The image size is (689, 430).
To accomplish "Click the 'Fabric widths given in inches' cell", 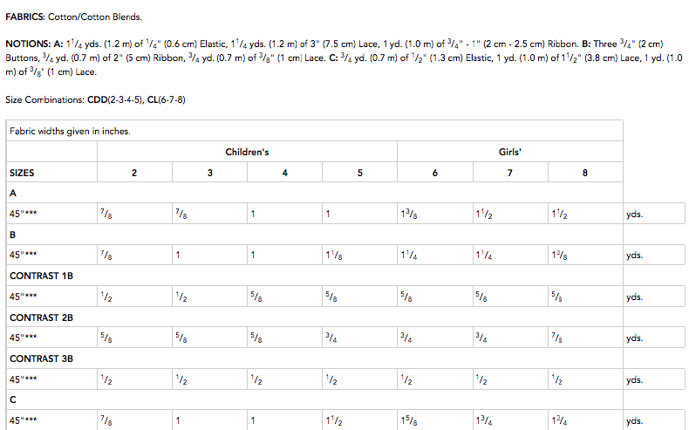I will pos(70,131).
